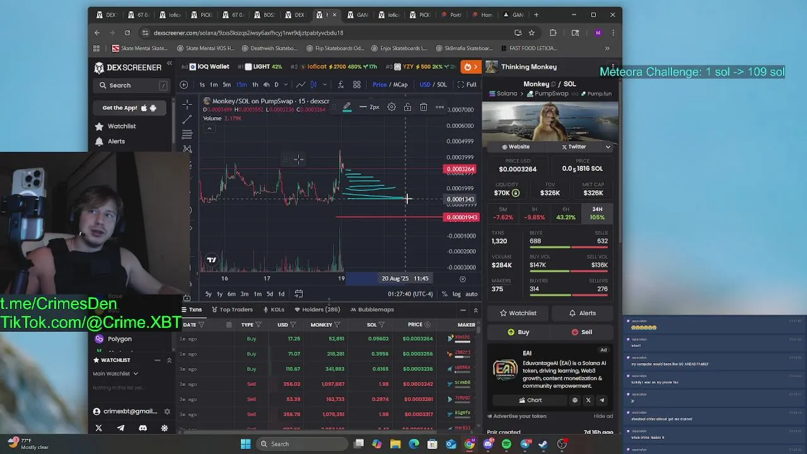Add token to Watchlist in right panel
The height and width of the screenshot is (454, 807).
click(x=518, y=313)
